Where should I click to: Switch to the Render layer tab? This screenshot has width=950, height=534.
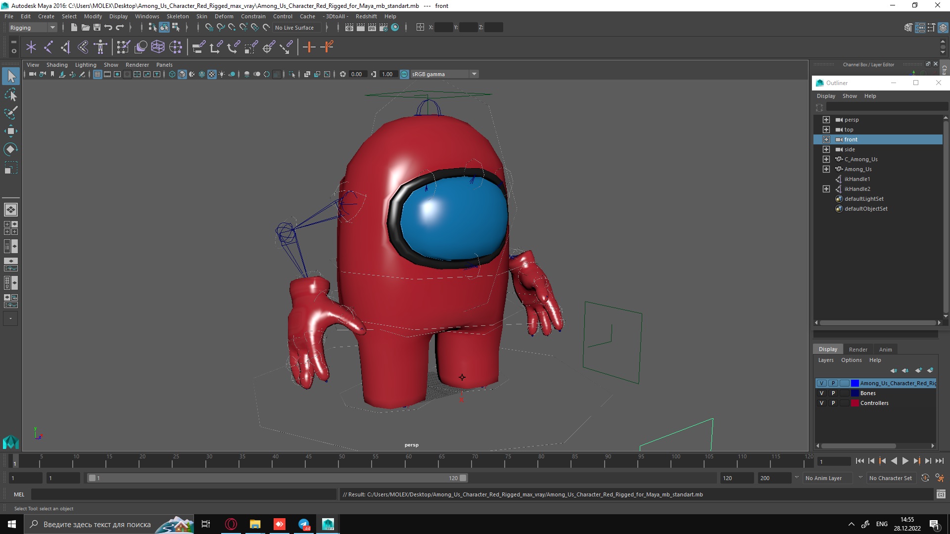click(858, 350)
